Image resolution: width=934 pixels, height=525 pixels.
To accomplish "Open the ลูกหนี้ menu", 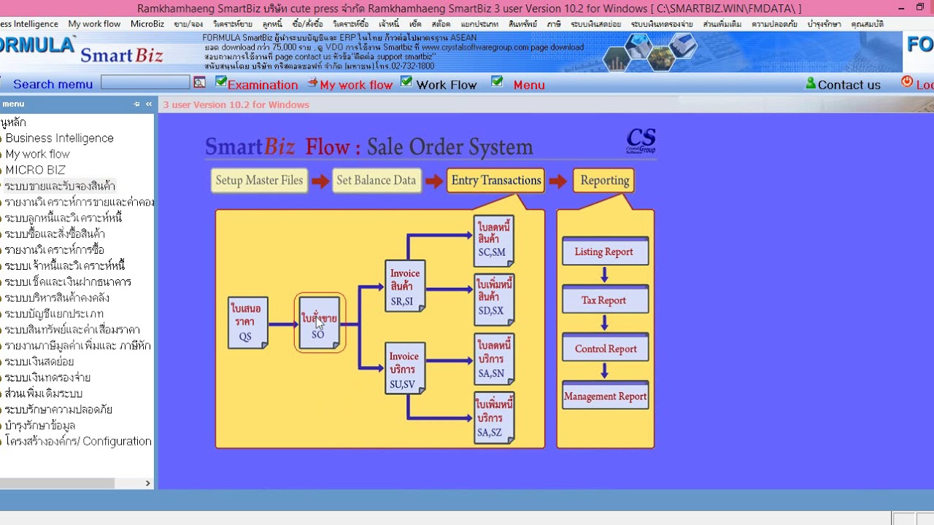I will tap(272, 24).
